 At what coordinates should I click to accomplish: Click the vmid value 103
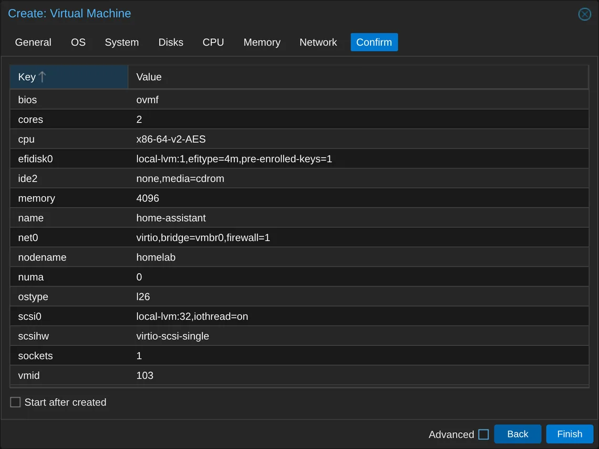tap(358, 375)
